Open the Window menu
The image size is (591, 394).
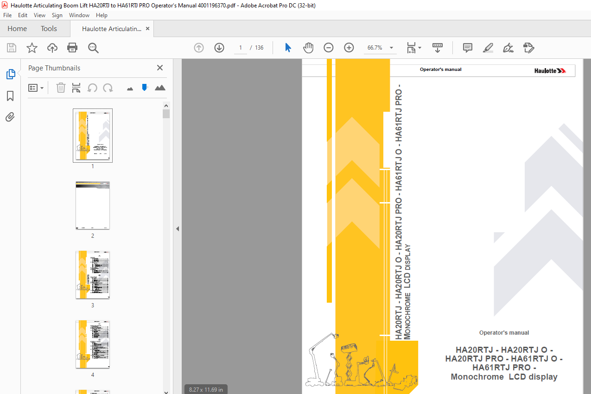[79, 15]
